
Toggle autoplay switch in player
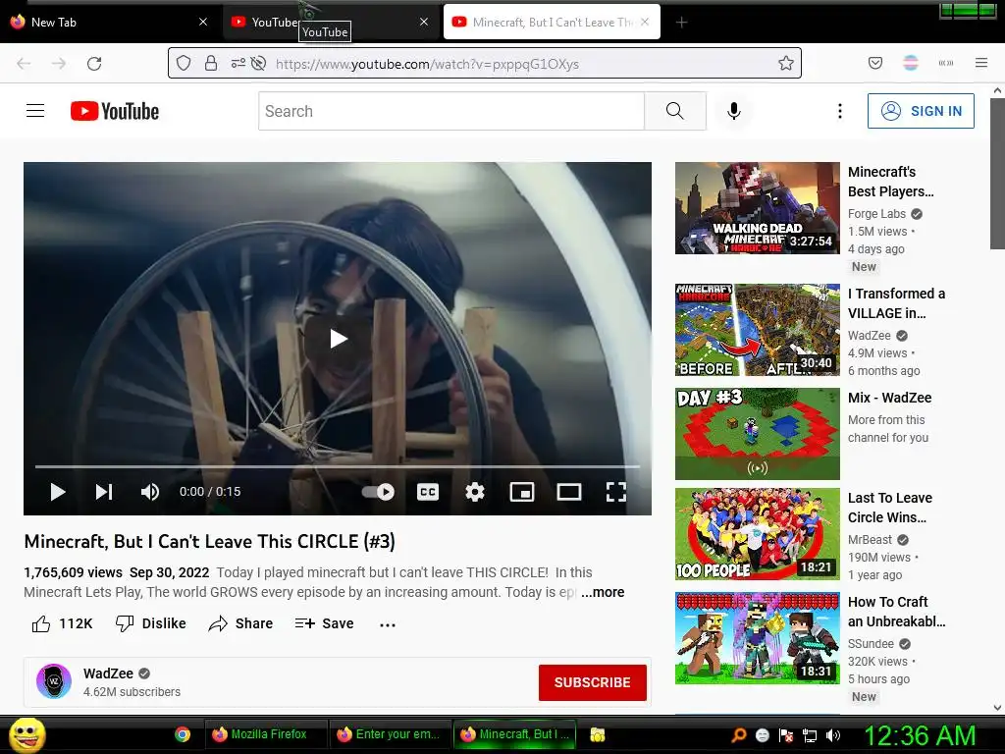(x=378, y=492)
